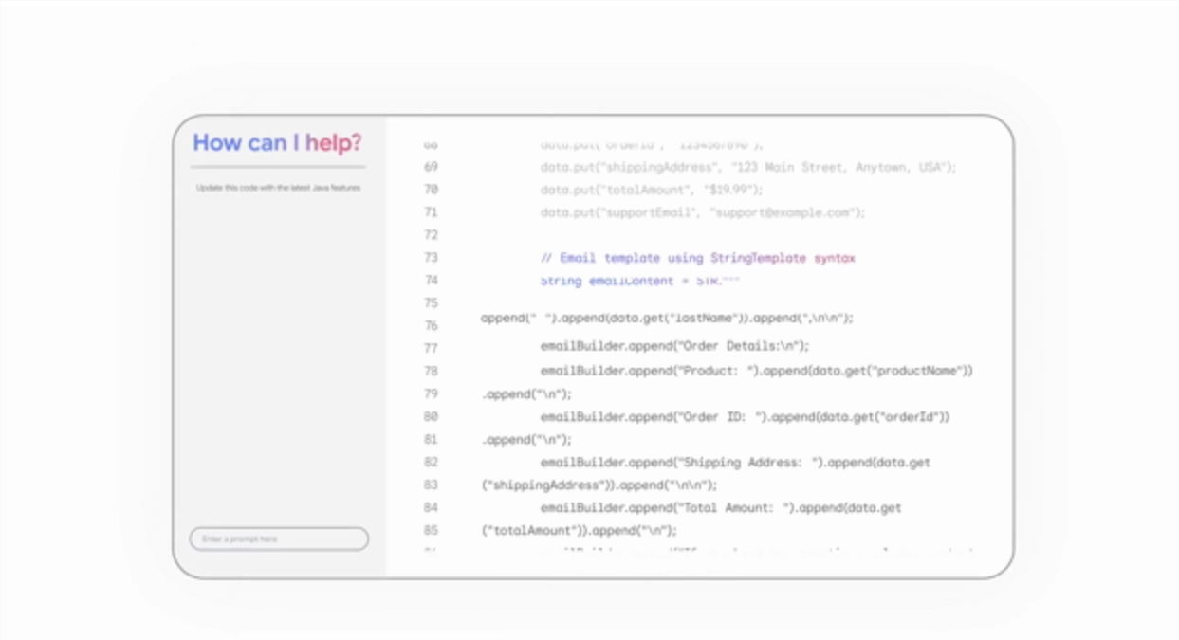Click the shippingAddress data.put code line
Image resolution: width=1179 pixels, height=640 pixels.
pos(748,167)
